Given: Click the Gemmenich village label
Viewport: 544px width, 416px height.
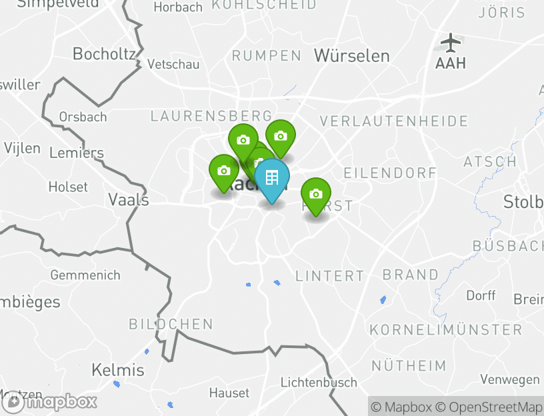Looking at the screenshot, I should click(x=85, y=275).
